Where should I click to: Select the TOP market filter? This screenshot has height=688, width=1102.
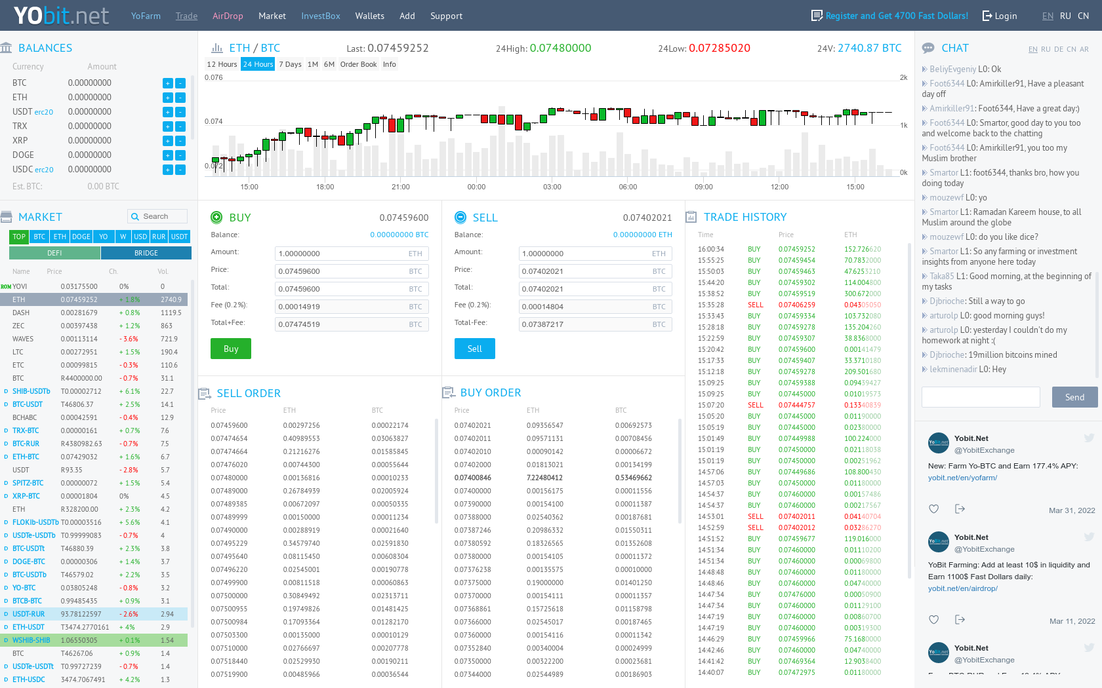(x=19, y=237)
